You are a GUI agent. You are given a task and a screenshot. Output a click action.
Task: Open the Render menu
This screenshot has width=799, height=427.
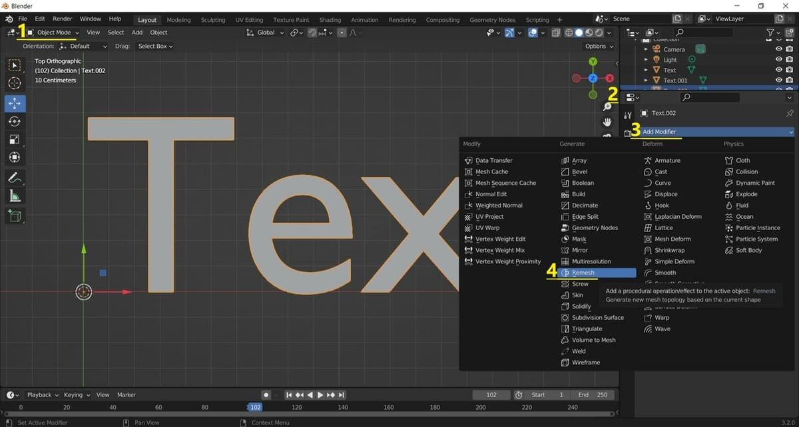point(62,19)
